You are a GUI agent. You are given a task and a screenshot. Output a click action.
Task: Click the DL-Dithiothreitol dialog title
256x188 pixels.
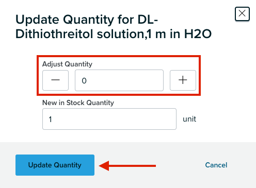114,27
